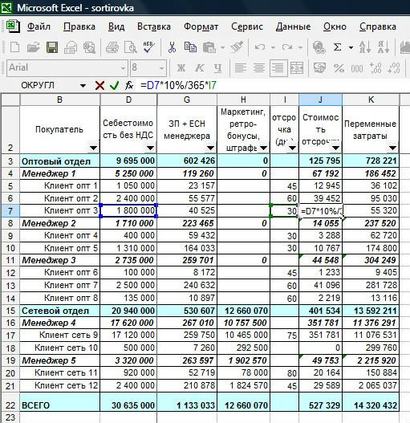410x423 pixels.
Task: Click the green checkmark to confirm formula
Action: point(115,86)
